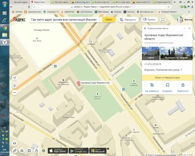Open the Microsoft store download badge
This screenshot has width=195, height=156.
coord(98,151)
